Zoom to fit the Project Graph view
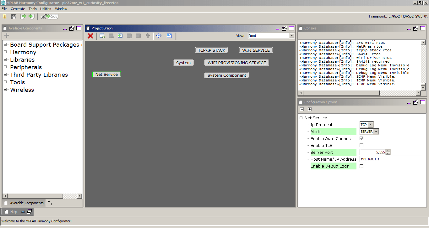Viewport: 429px width, 228px height. pos(159,36)
